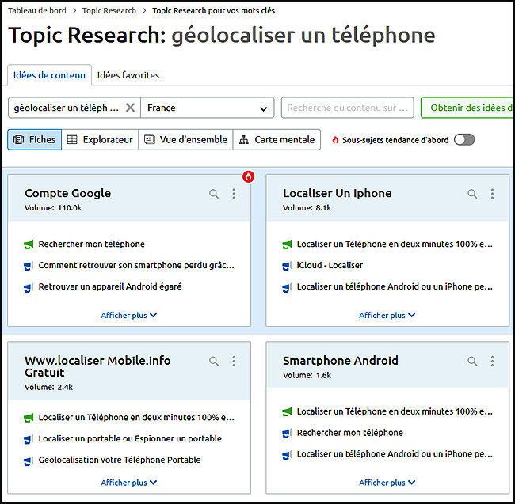515x504 pixels.
Task: Click the search magnifier on Localiser Un Iphone card
Action: [x=472, y=194]
